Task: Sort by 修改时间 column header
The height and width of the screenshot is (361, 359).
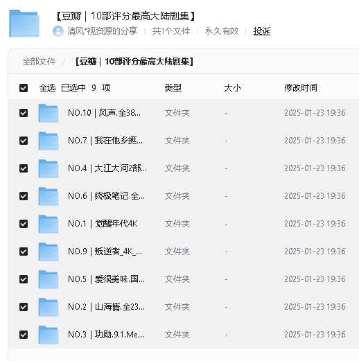Action: 301,88
